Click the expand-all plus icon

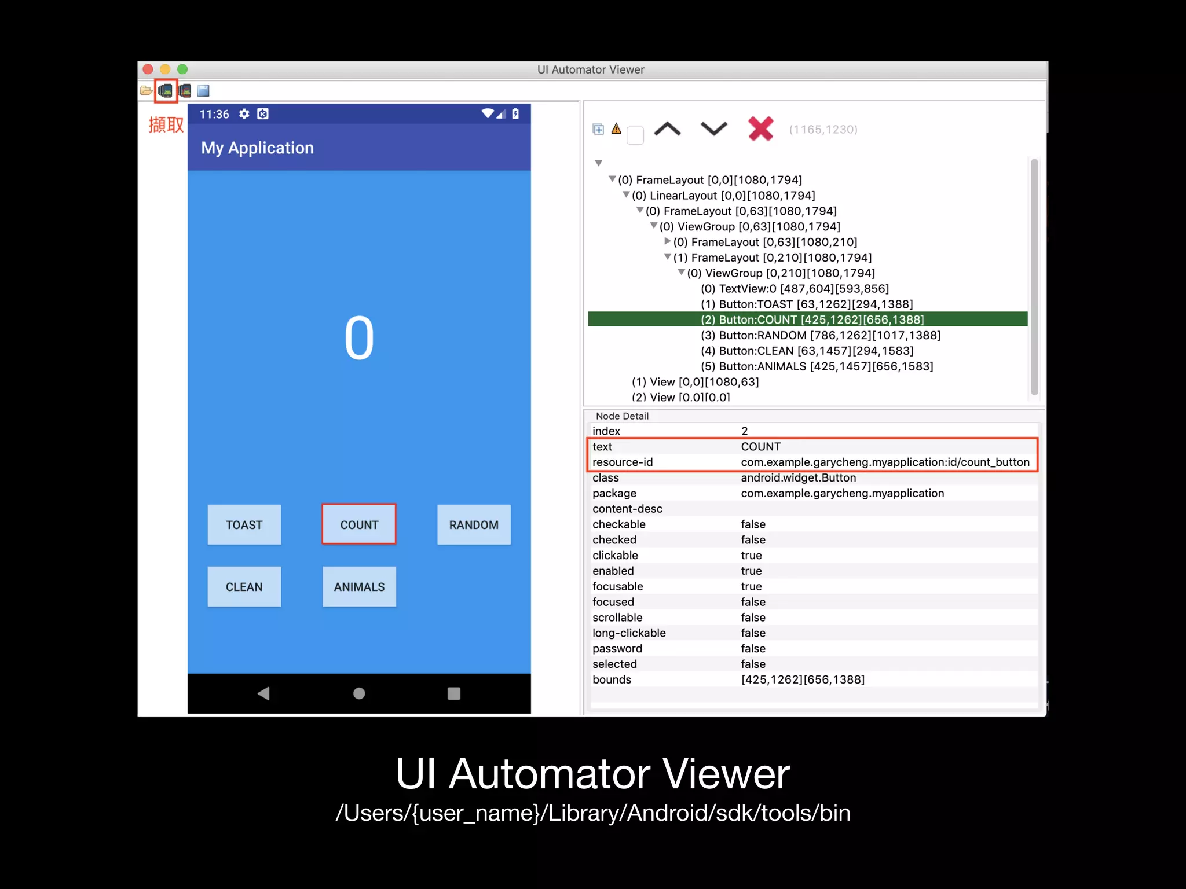598,129
